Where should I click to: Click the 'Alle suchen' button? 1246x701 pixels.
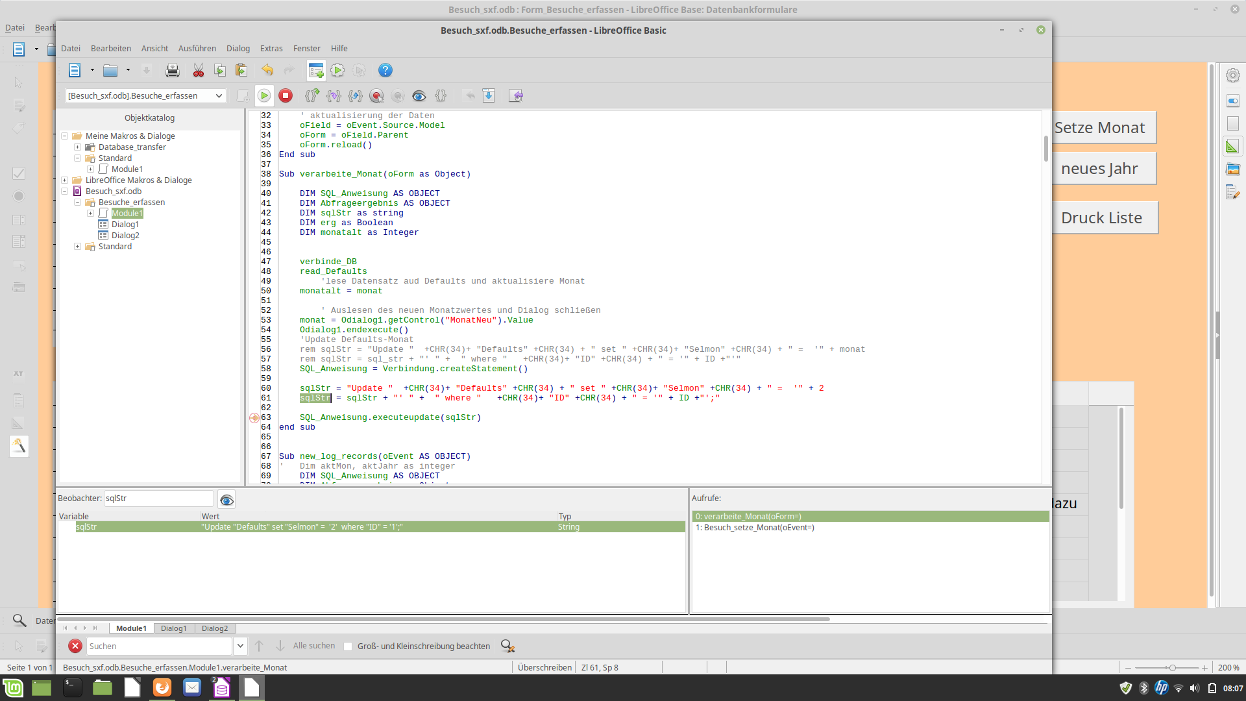(314, 646)
